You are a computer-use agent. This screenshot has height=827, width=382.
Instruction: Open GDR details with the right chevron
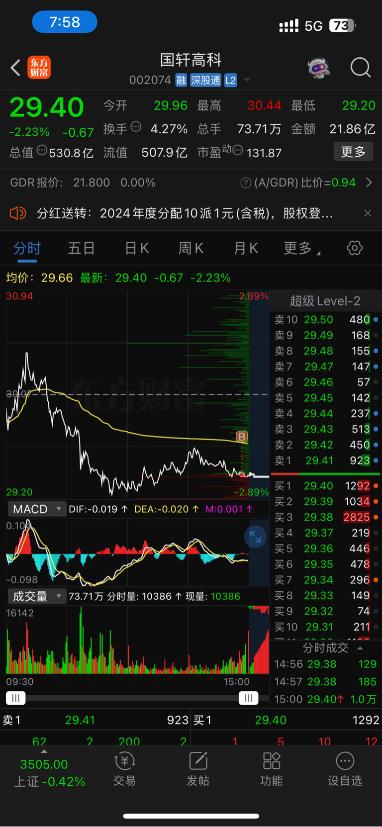369,183
